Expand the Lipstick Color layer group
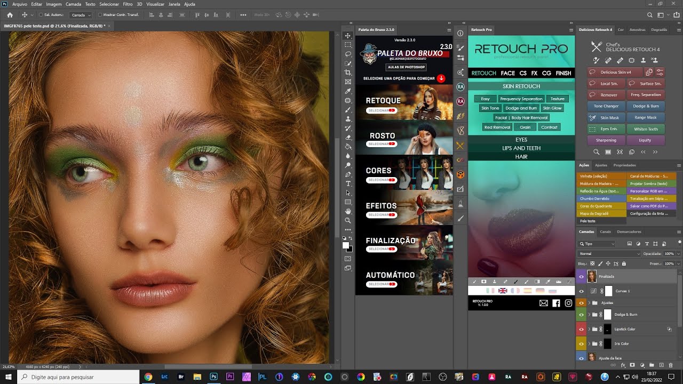This screenshot has height=384, width=683. [x=589, y=329]
